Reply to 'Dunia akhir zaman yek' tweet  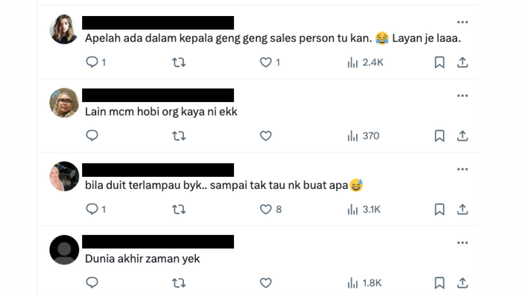coord(92,283)
